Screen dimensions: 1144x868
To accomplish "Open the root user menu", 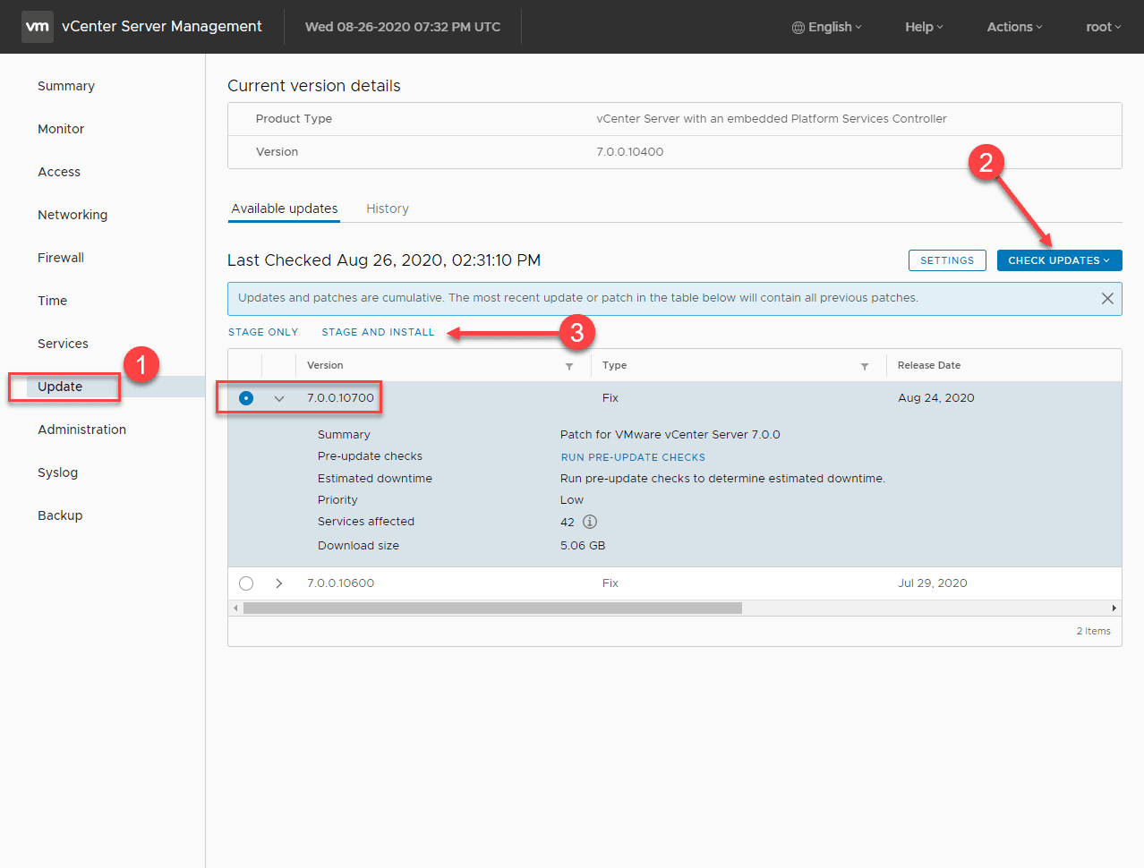I will click(x=1103, y=27).
